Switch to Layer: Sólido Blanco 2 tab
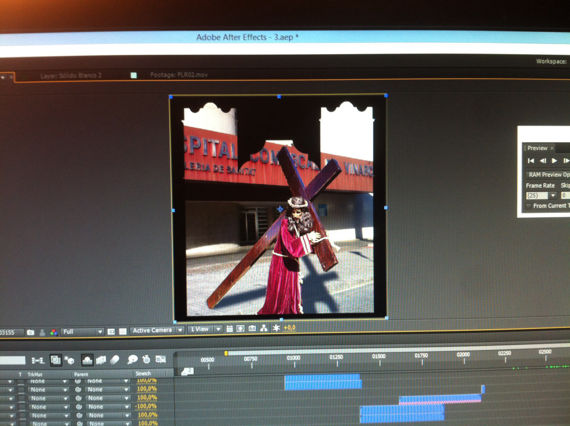Image resolution: width=570 pixels, height=426 pixels. (x=71, y=75)
